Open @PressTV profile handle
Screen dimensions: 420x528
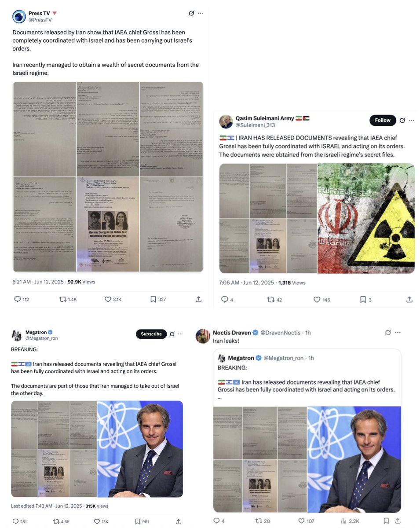40,20
